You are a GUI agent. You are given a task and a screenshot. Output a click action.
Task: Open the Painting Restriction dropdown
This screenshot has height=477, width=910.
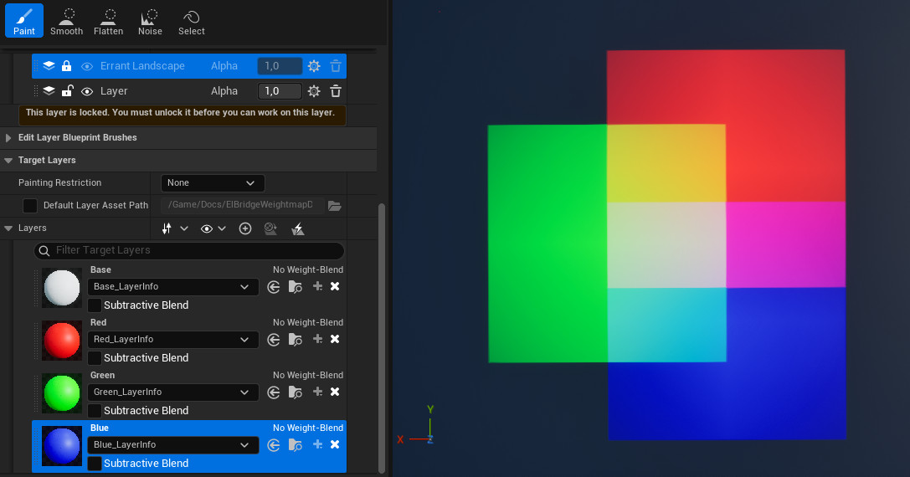coord(213,182)
